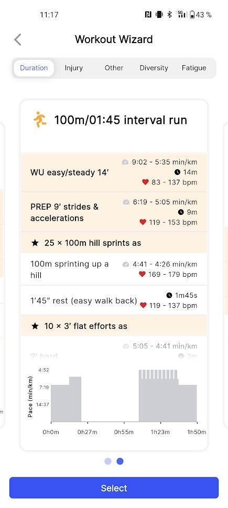The width and height of the screenshot is (228, 508).
Task: Switch to the Other tab
Action: pyautogui.click(x=114, y=68)
